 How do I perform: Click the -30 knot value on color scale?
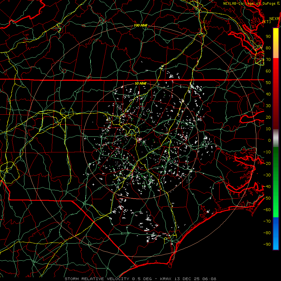click(267, 175)
